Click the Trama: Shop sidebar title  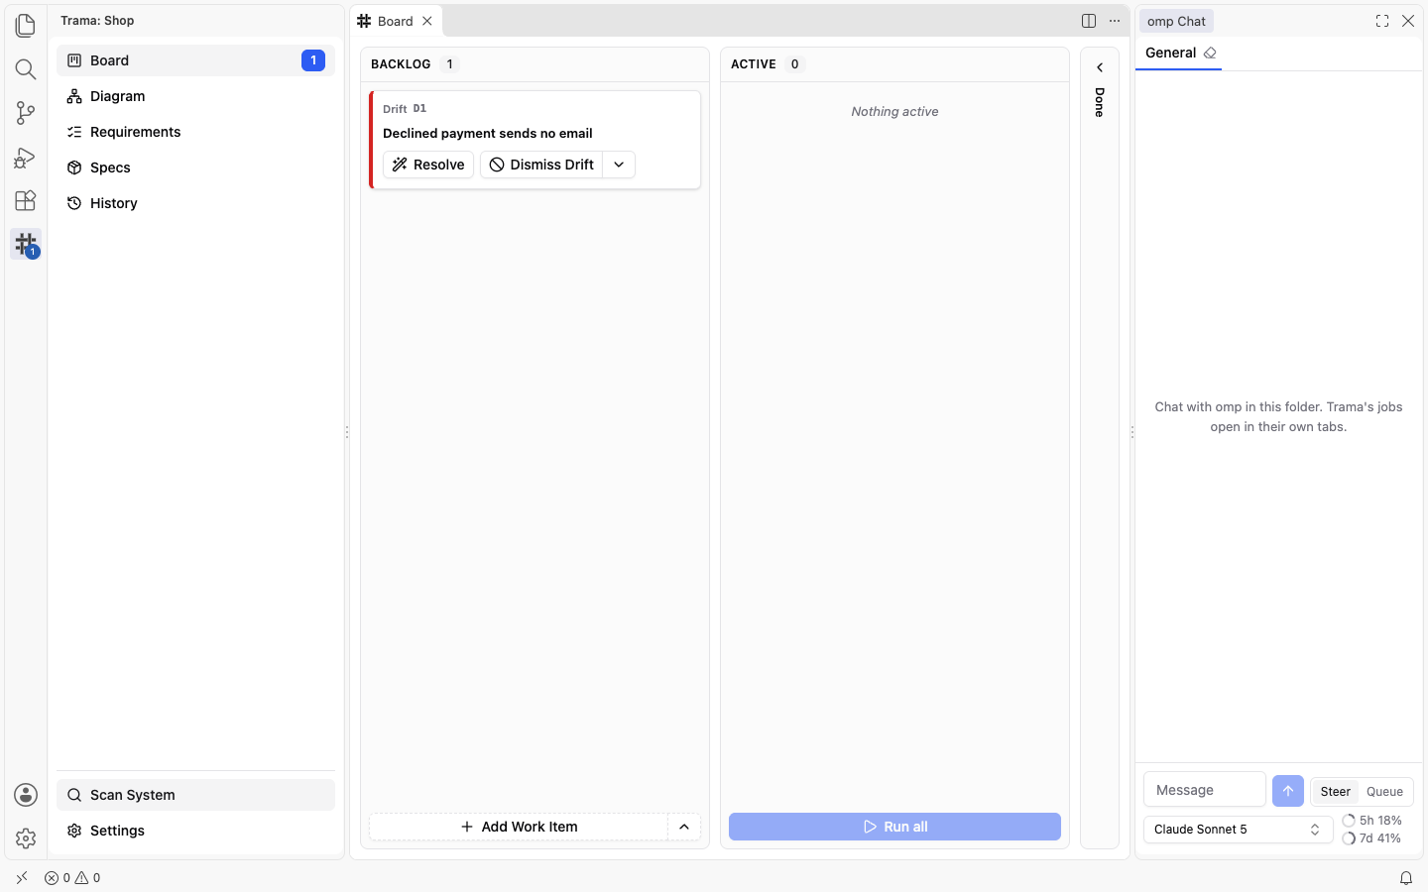coord(97,20)
